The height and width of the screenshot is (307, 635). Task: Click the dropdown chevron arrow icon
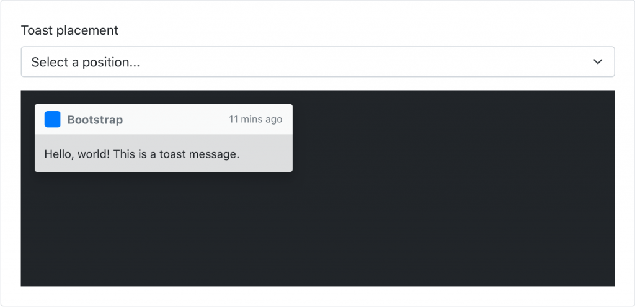[x=597, y=61]
